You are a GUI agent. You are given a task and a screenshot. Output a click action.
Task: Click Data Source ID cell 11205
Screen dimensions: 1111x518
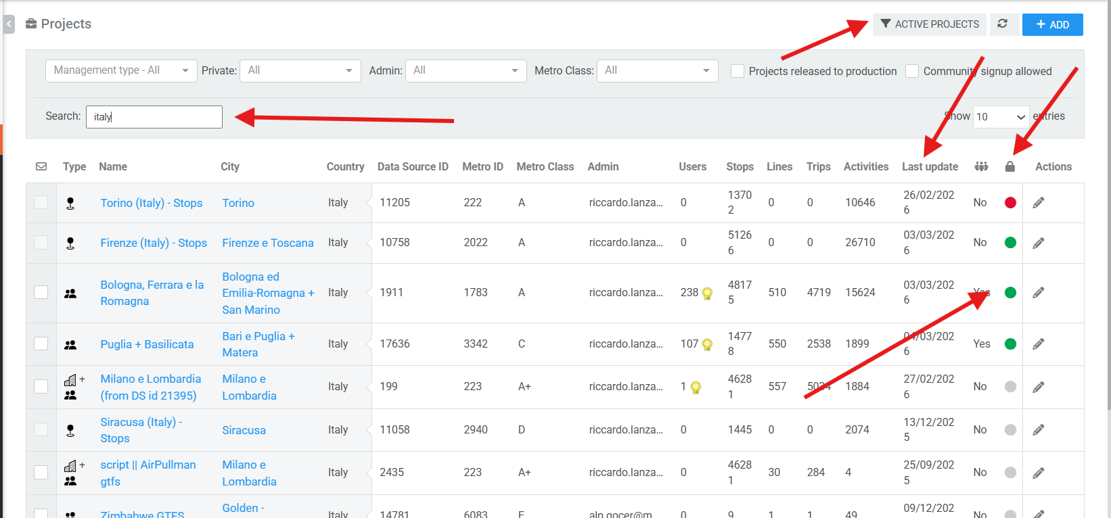(x=395, y=202)
